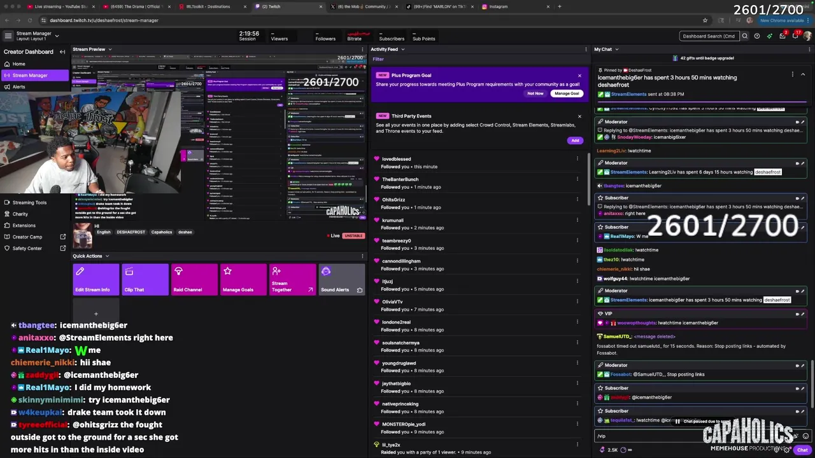Open the inbox with 2 notifications

[x=783, y=36]
